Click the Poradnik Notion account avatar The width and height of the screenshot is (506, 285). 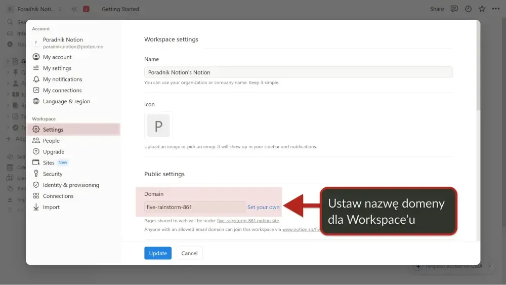tap(36, 43)
